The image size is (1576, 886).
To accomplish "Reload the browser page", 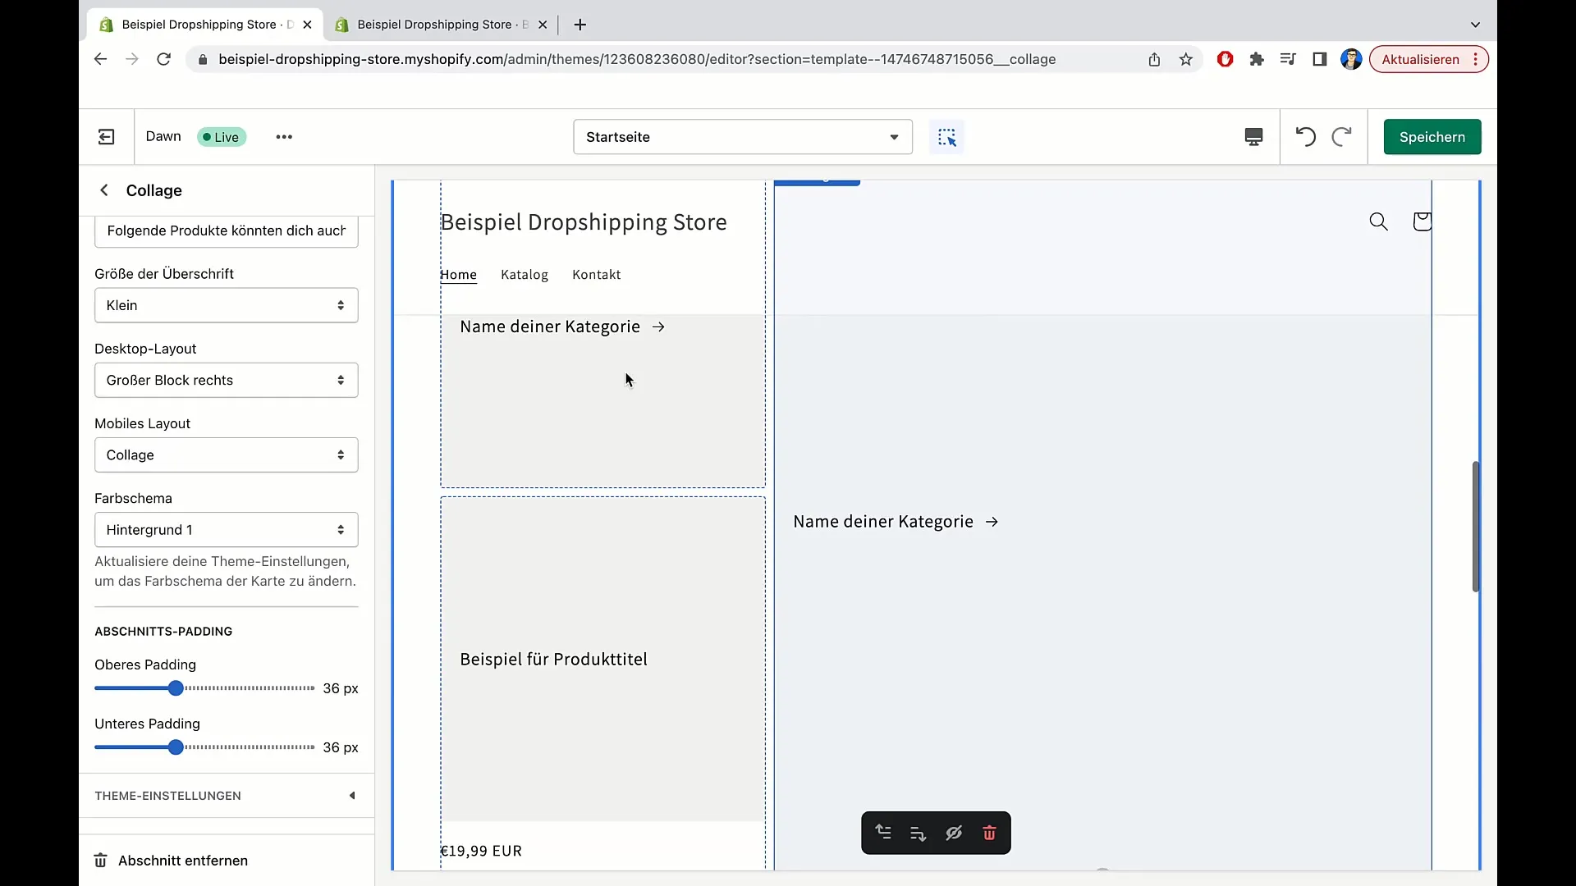I will [x=163, y=59].
